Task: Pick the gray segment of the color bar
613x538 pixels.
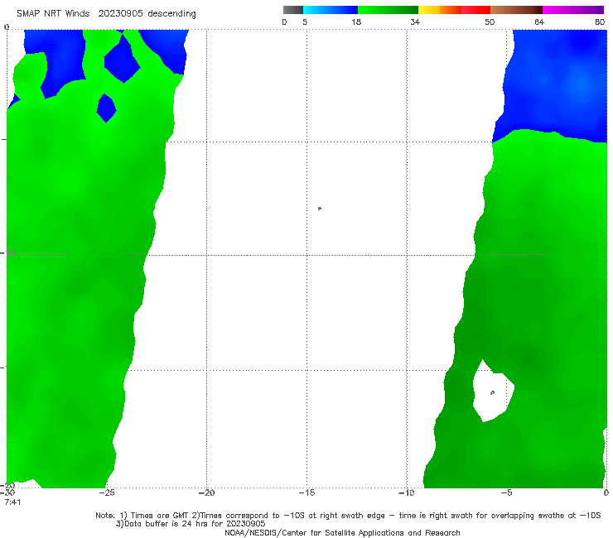Action: (292, 10)
